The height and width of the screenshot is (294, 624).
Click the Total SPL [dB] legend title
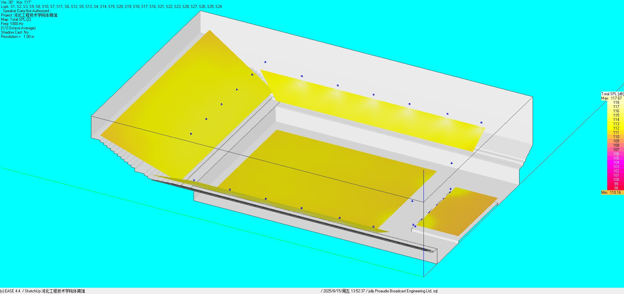612,94
